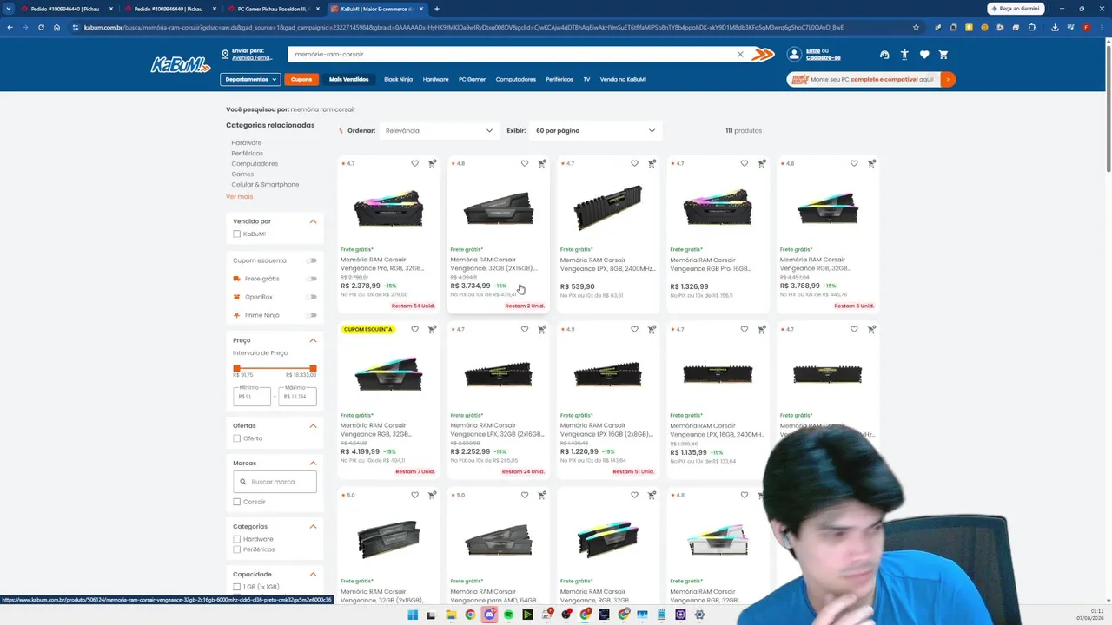Open Spotify from the taskbar
The height and width of the screenshot is (625, 1112).
pos(508,615)
